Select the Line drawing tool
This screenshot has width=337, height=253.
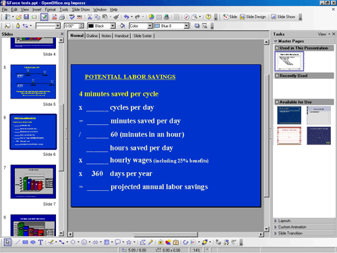18,242
